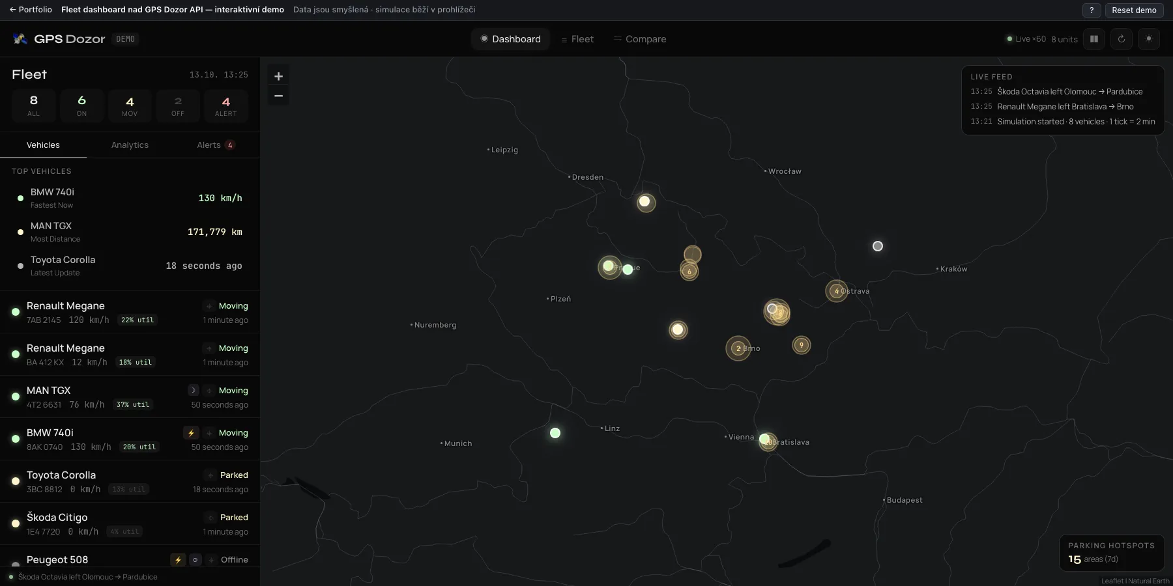This screenshot has width=1173, height=586.
Task: Filter fleet by ON vehicles
Action: (x=81, y=105)
